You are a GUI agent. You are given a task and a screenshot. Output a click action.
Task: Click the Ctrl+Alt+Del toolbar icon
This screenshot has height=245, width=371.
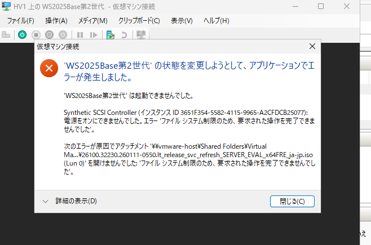(6, 34)
